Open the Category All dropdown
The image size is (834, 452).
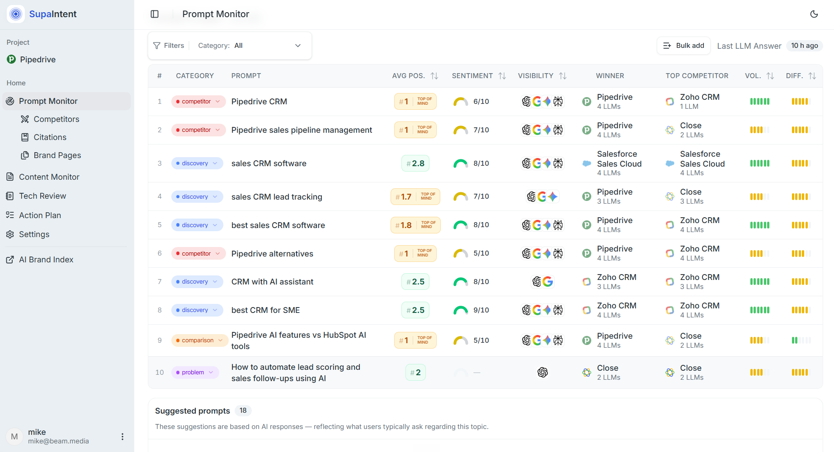pyautogui.click(x=250, y=46)
